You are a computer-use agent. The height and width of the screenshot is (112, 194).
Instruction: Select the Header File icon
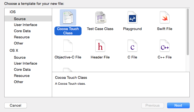[x=100, y=46]
